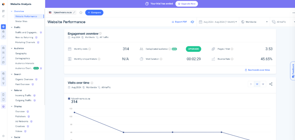This screenshot has width=295, height=140.
Task: Open the Aug 2024 date range dropdown
Action: tap(218, 22)
